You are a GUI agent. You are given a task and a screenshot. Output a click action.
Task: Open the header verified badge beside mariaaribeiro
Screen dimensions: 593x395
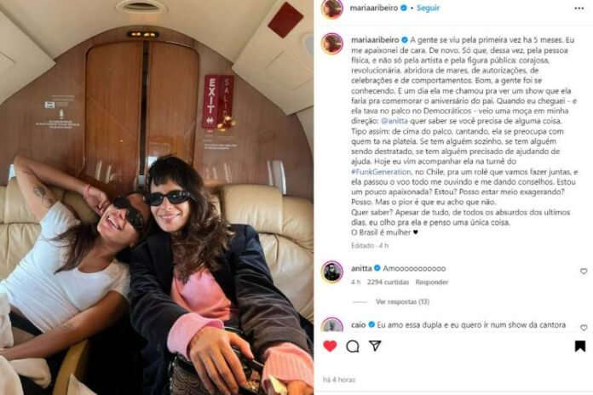(x=404, y=8)
